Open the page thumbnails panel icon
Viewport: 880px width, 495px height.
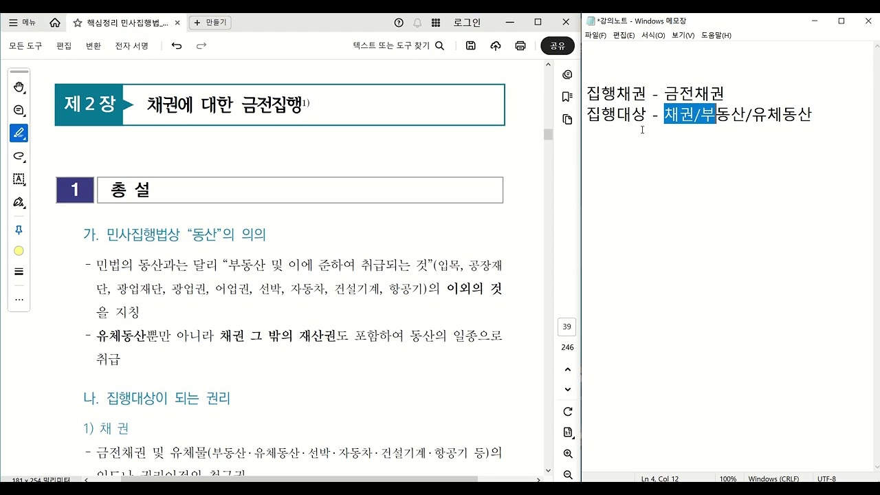(x=567, y=120)
